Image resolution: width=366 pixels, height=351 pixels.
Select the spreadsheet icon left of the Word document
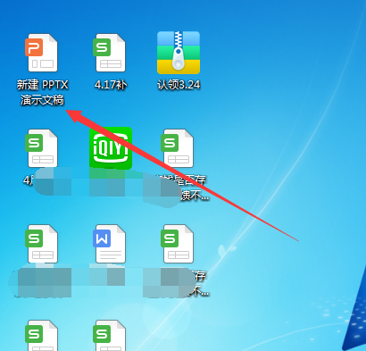pyautogui.click(x=42, y=244)
